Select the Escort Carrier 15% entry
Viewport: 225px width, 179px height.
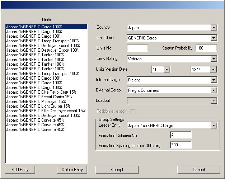click(46, 97)
